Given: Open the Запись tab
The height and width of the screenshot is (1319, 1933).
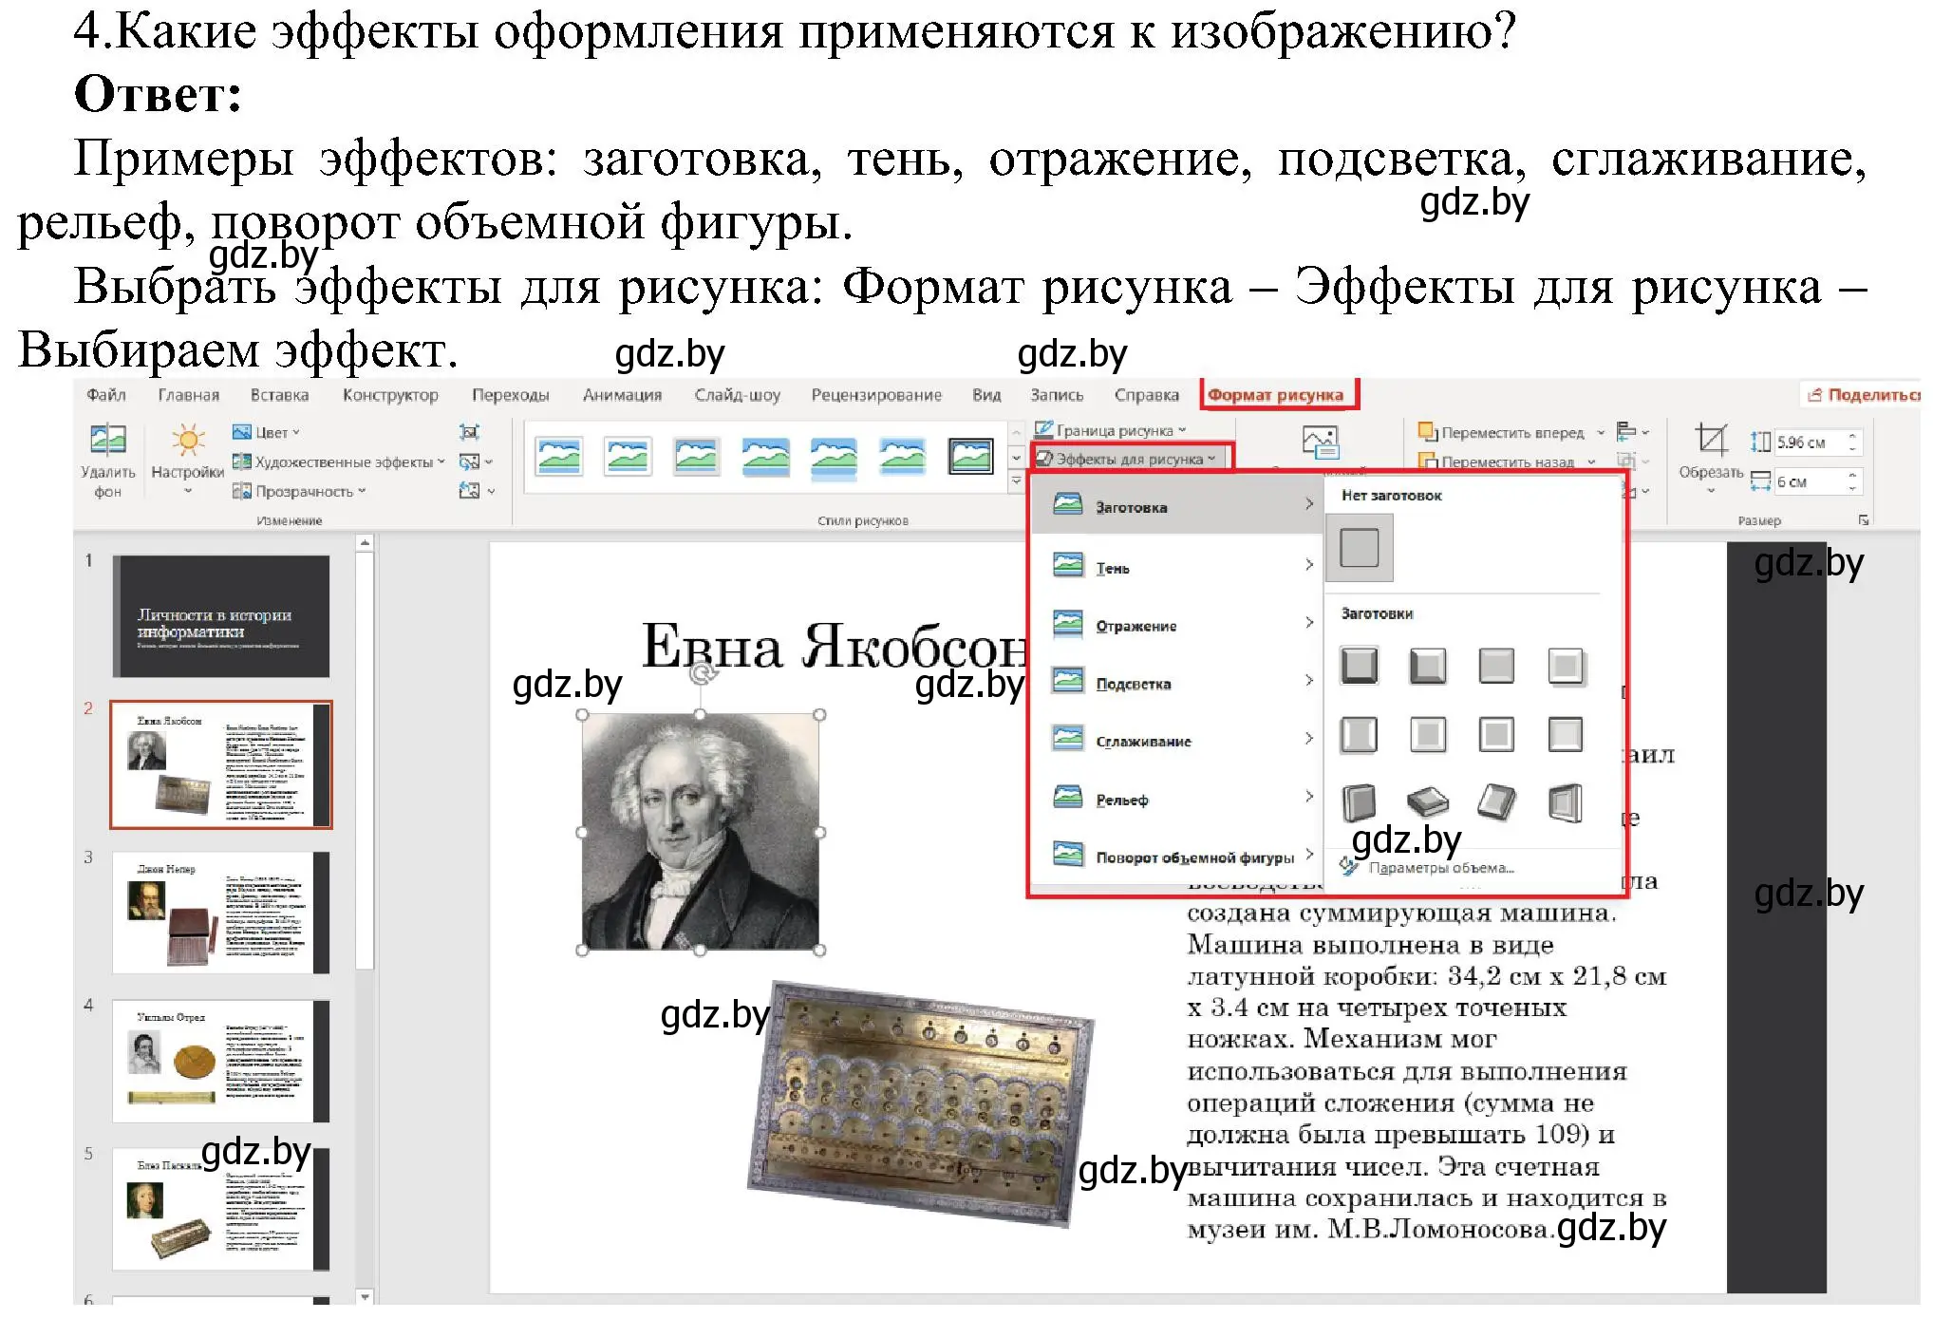Looking at the screenshot, I should click(x=1057, y=394).
